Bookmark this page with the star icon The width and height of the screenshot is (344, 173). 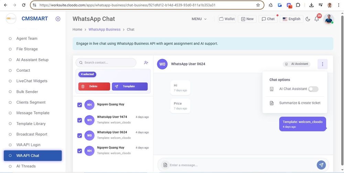click(258, 5)
